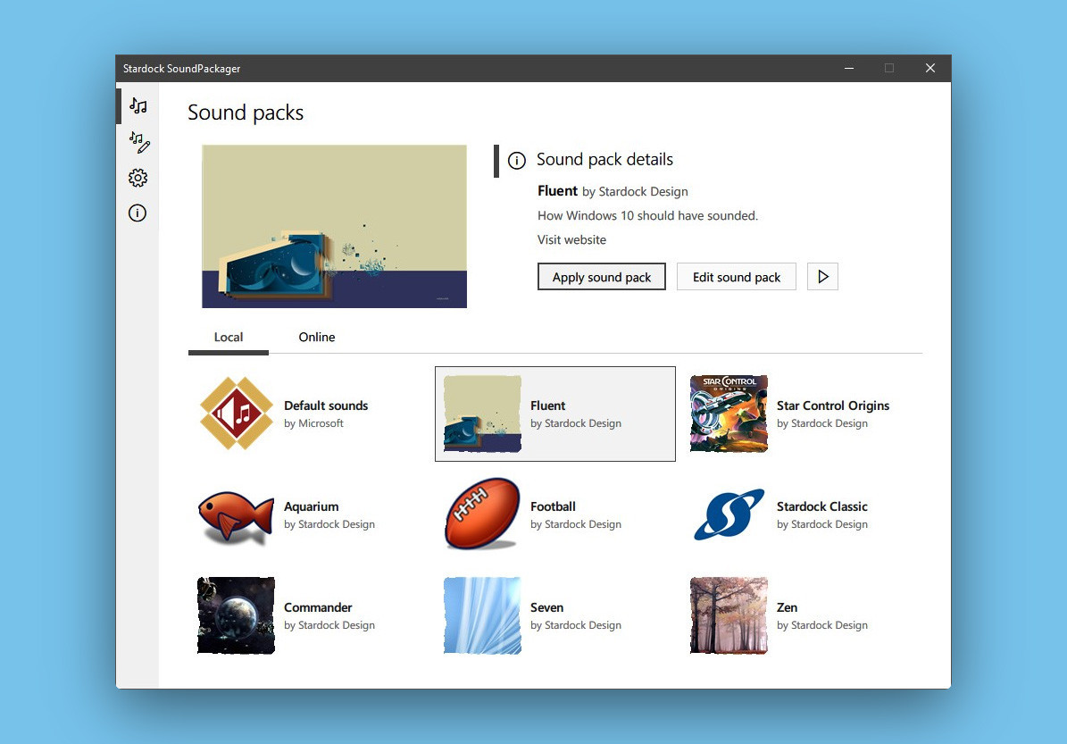Switch to the Online tab
Screen dimensions: 1067x744
317,337
